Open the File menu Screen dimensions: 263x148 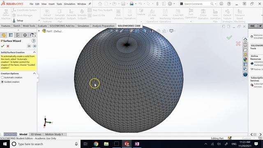tap(31, 4)
